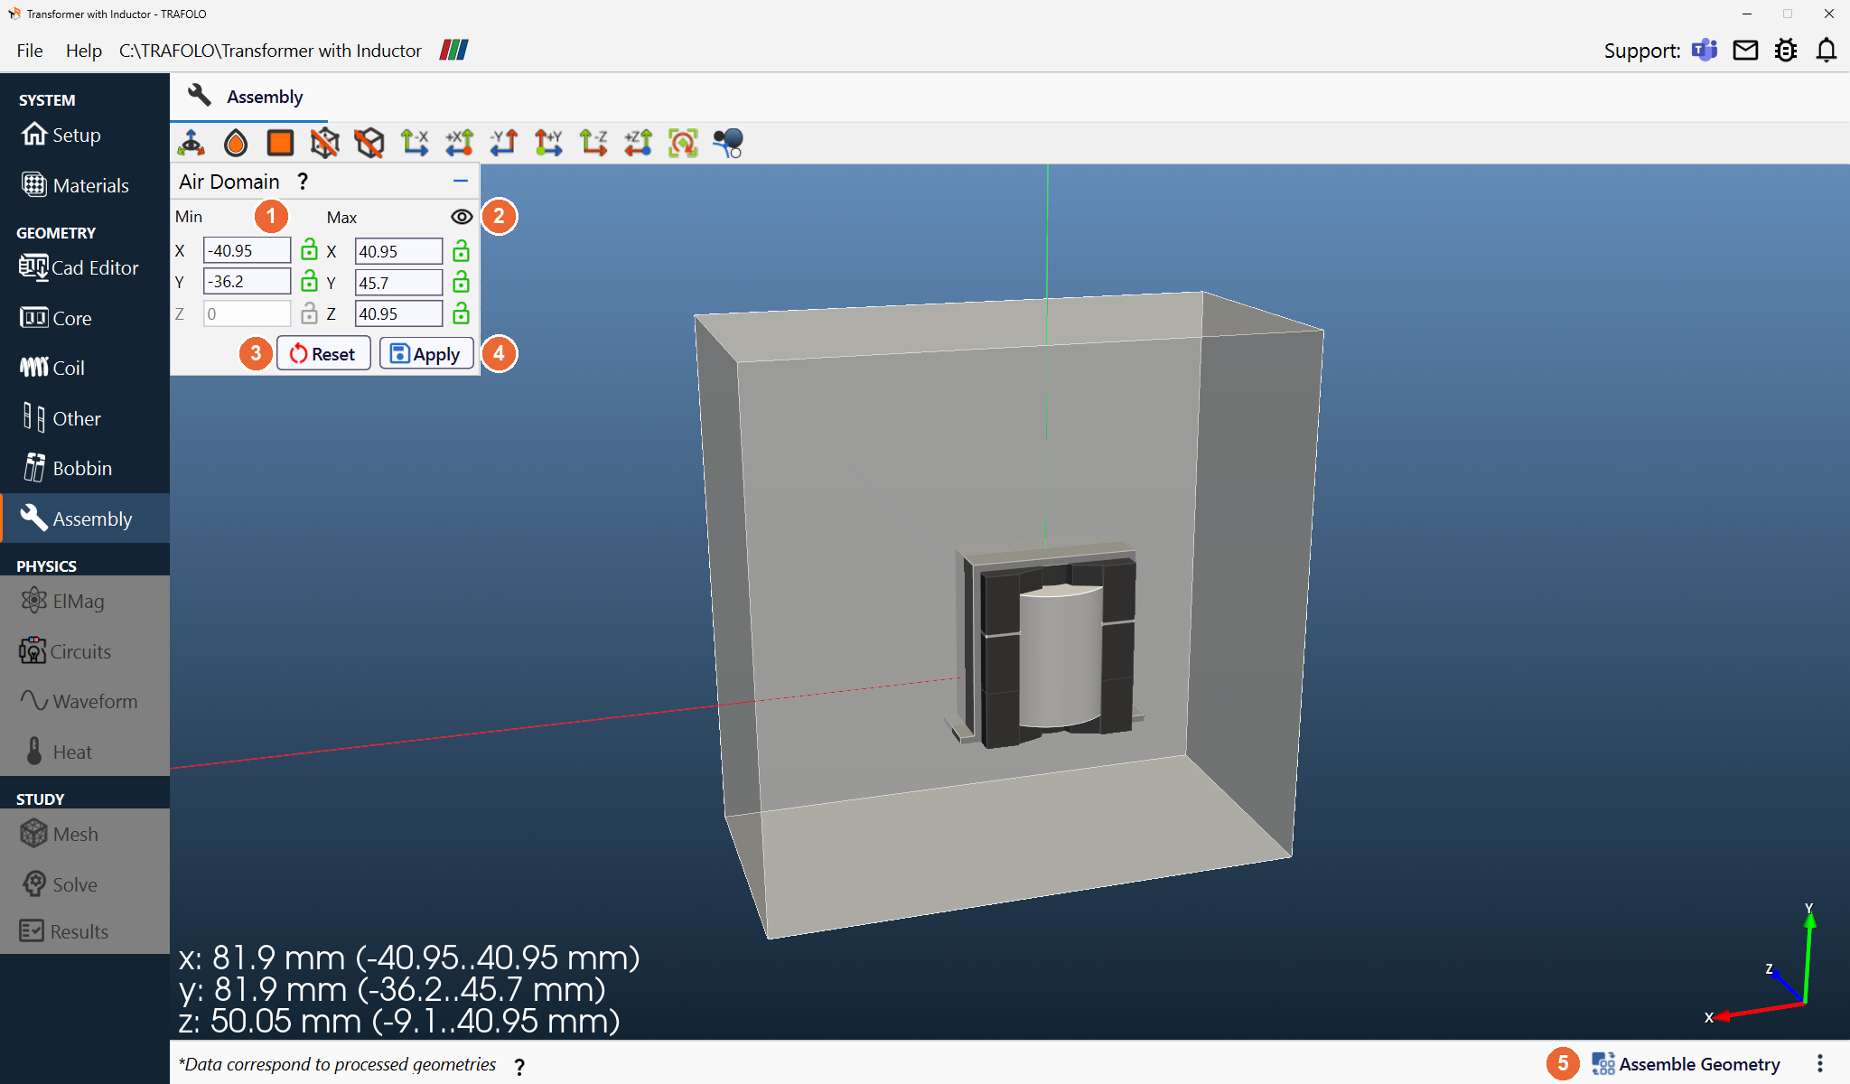Open the Help menu

pos(84,51)
